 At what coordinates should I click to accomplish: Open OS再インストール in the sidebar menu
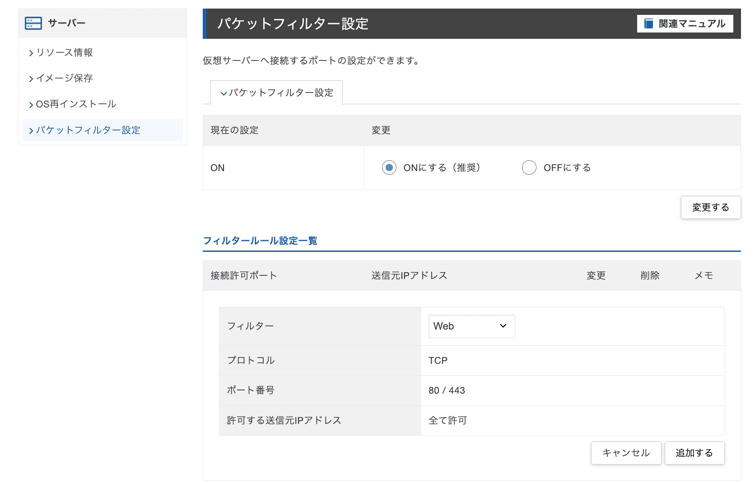pyautogui.click(x=76, y=104)
